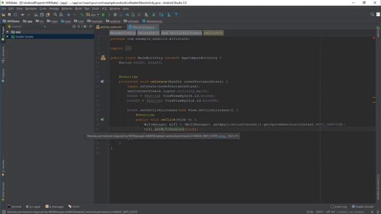Click the Open folder toolbar icon
Screen dimensions: 381x214
tap(4, 15)
